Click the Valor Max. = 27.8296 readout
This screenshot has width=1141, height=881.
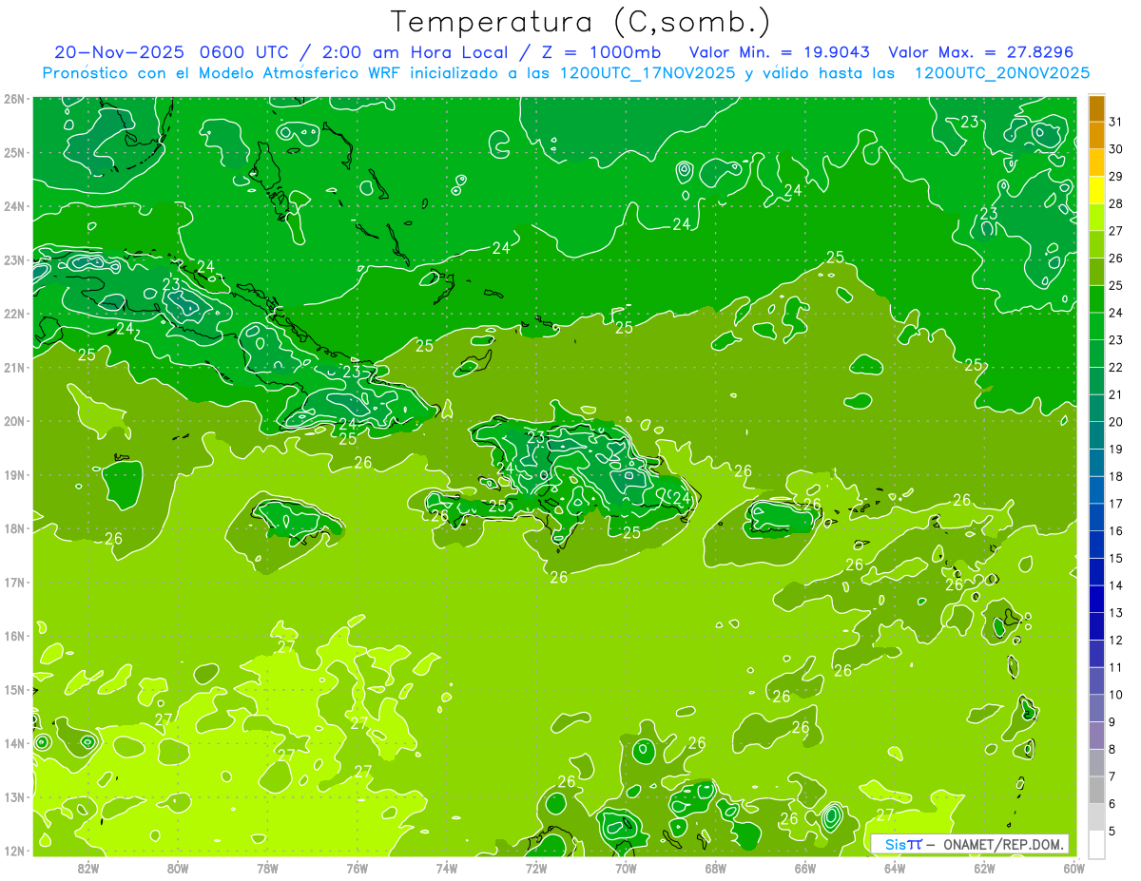click(x=981, y=52)
